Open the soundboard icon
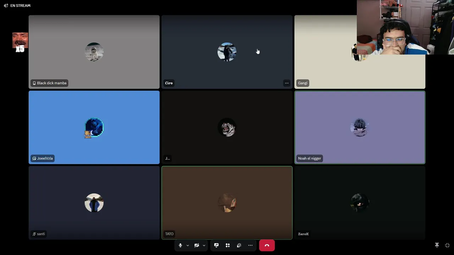454x255 pixels. pyautogui.click(x=239, y=245)
